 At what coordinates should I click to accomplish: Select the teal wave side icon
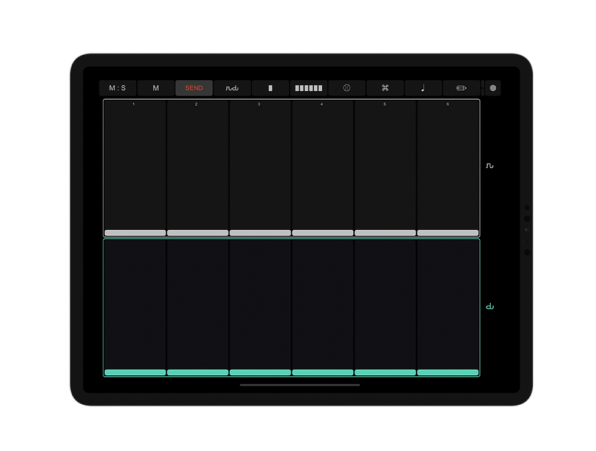(x=490, y=306)
